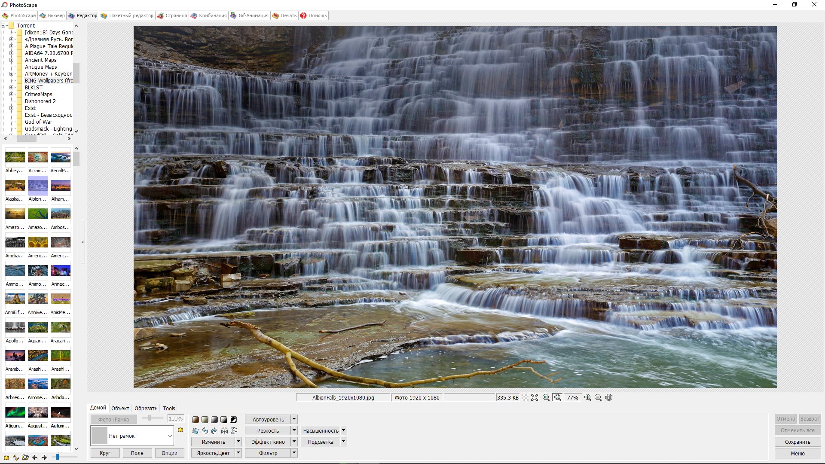Click the zoom in magnifier icon
The image size is (825, 464).
587,398
